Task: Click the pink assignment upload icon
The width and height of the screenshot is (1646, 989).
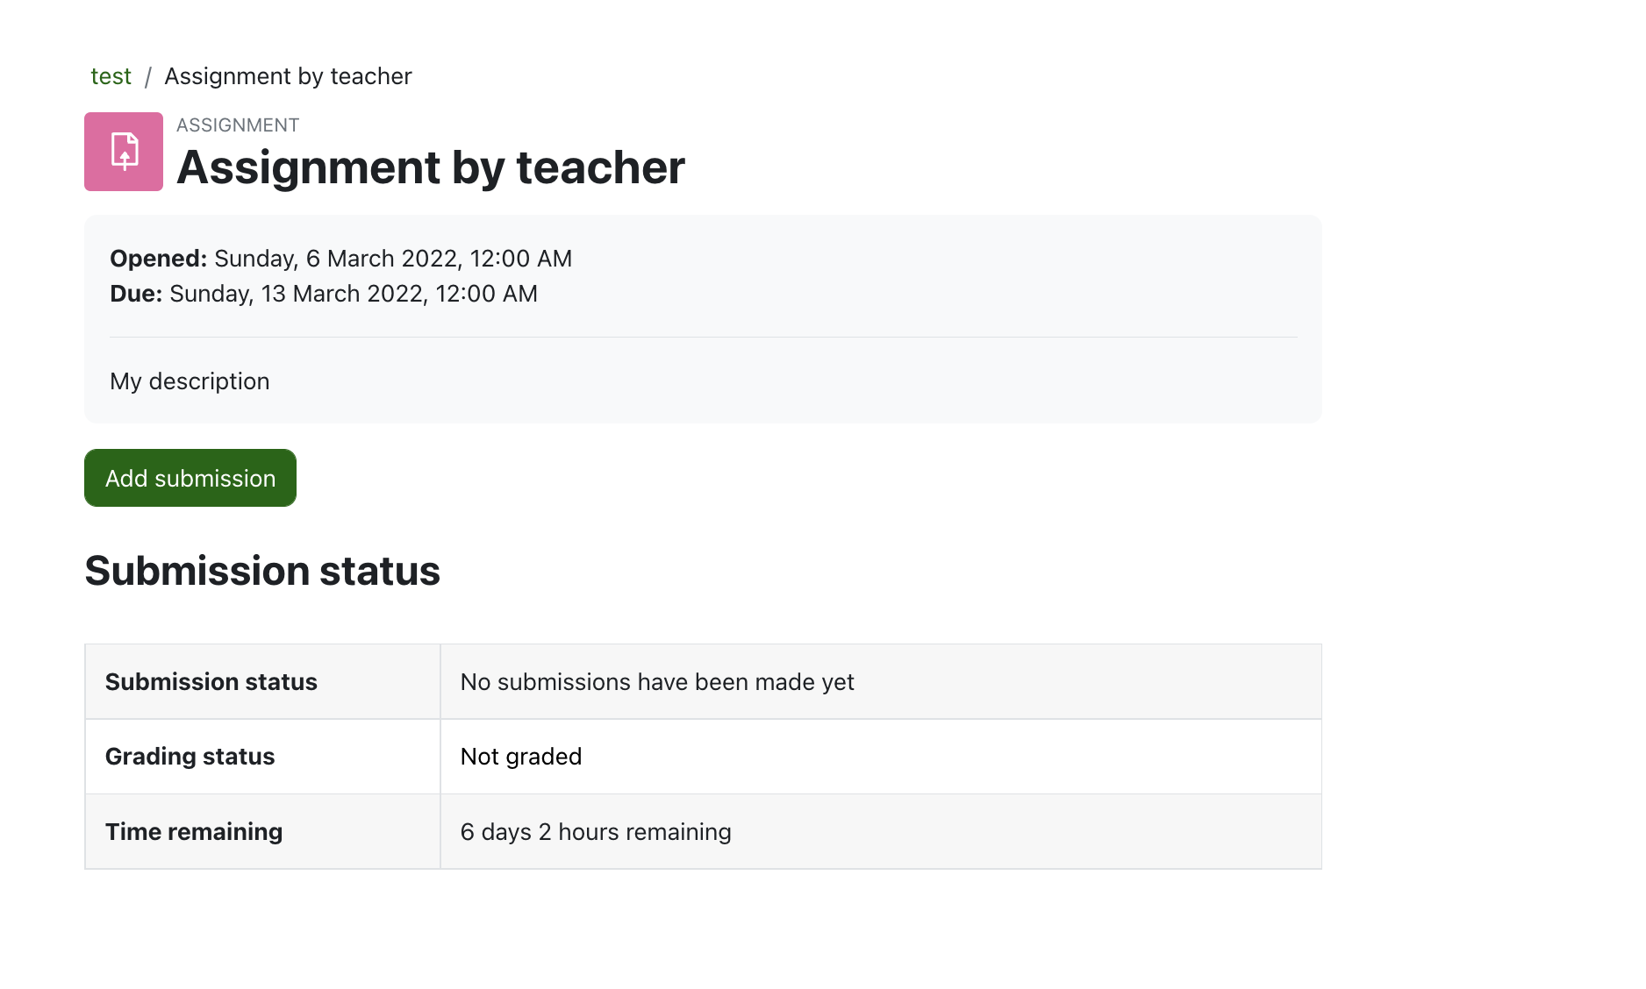Action: point(124,152)
